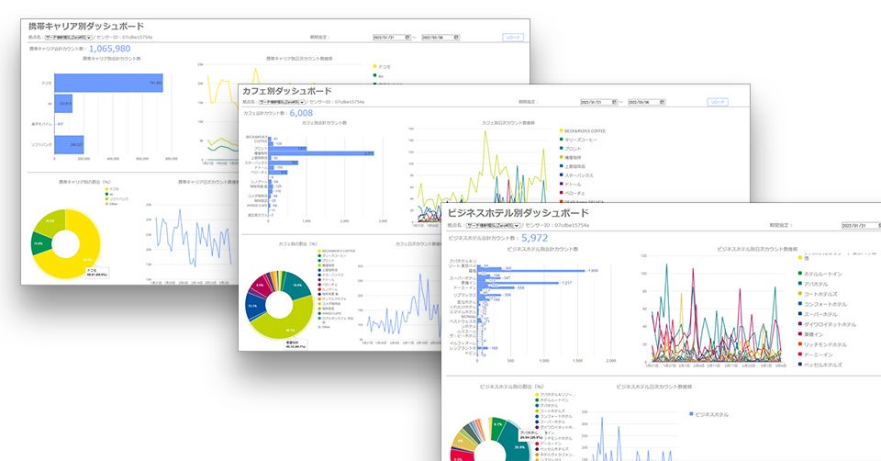Toggle ベローチェ legend entry
The width and height of the screenshot is (881, 461).
(573, 194)
